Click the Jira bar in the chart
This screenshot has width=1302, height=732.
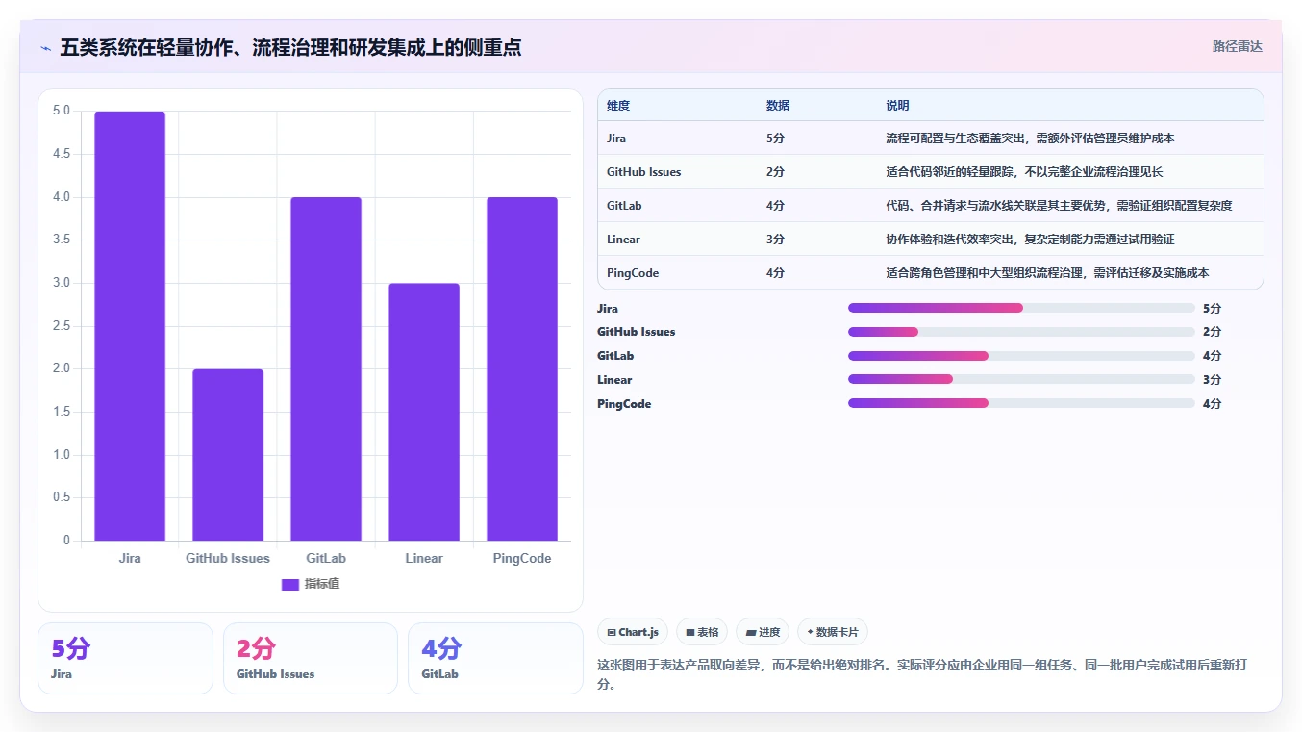(130, 326)
